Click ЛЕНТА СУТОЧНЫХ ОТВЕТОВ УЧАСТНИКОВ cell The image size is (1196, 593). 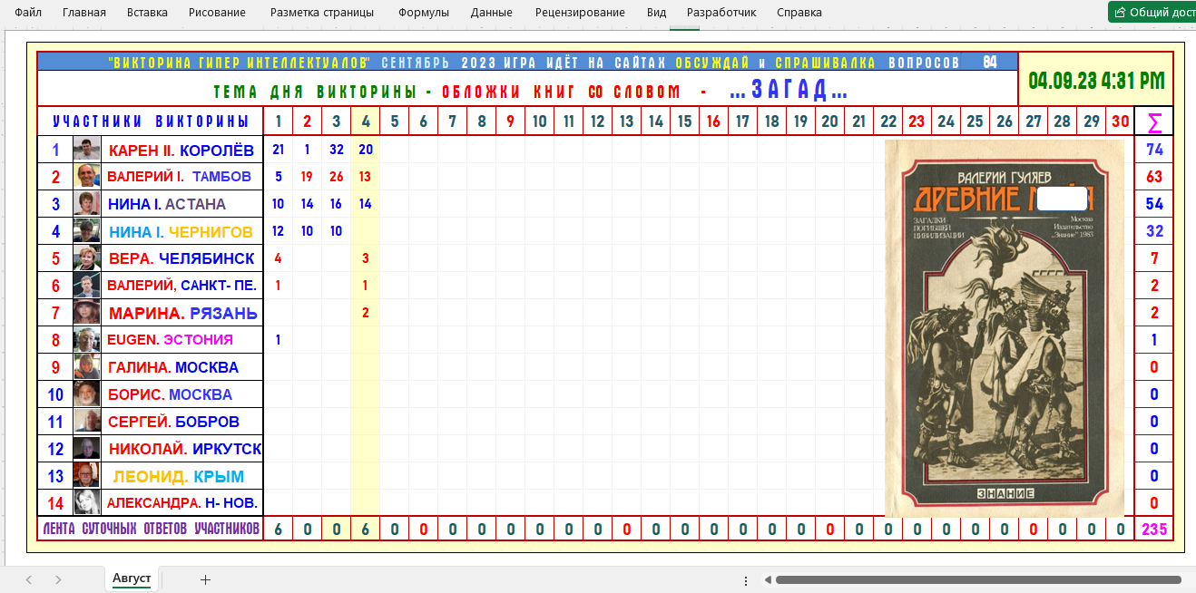click(151, 530)
